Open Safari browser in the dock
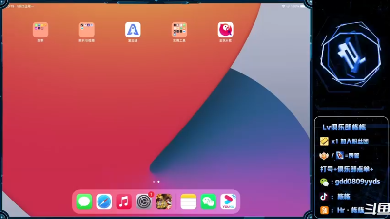390x219 pixels. click(104, 201)
